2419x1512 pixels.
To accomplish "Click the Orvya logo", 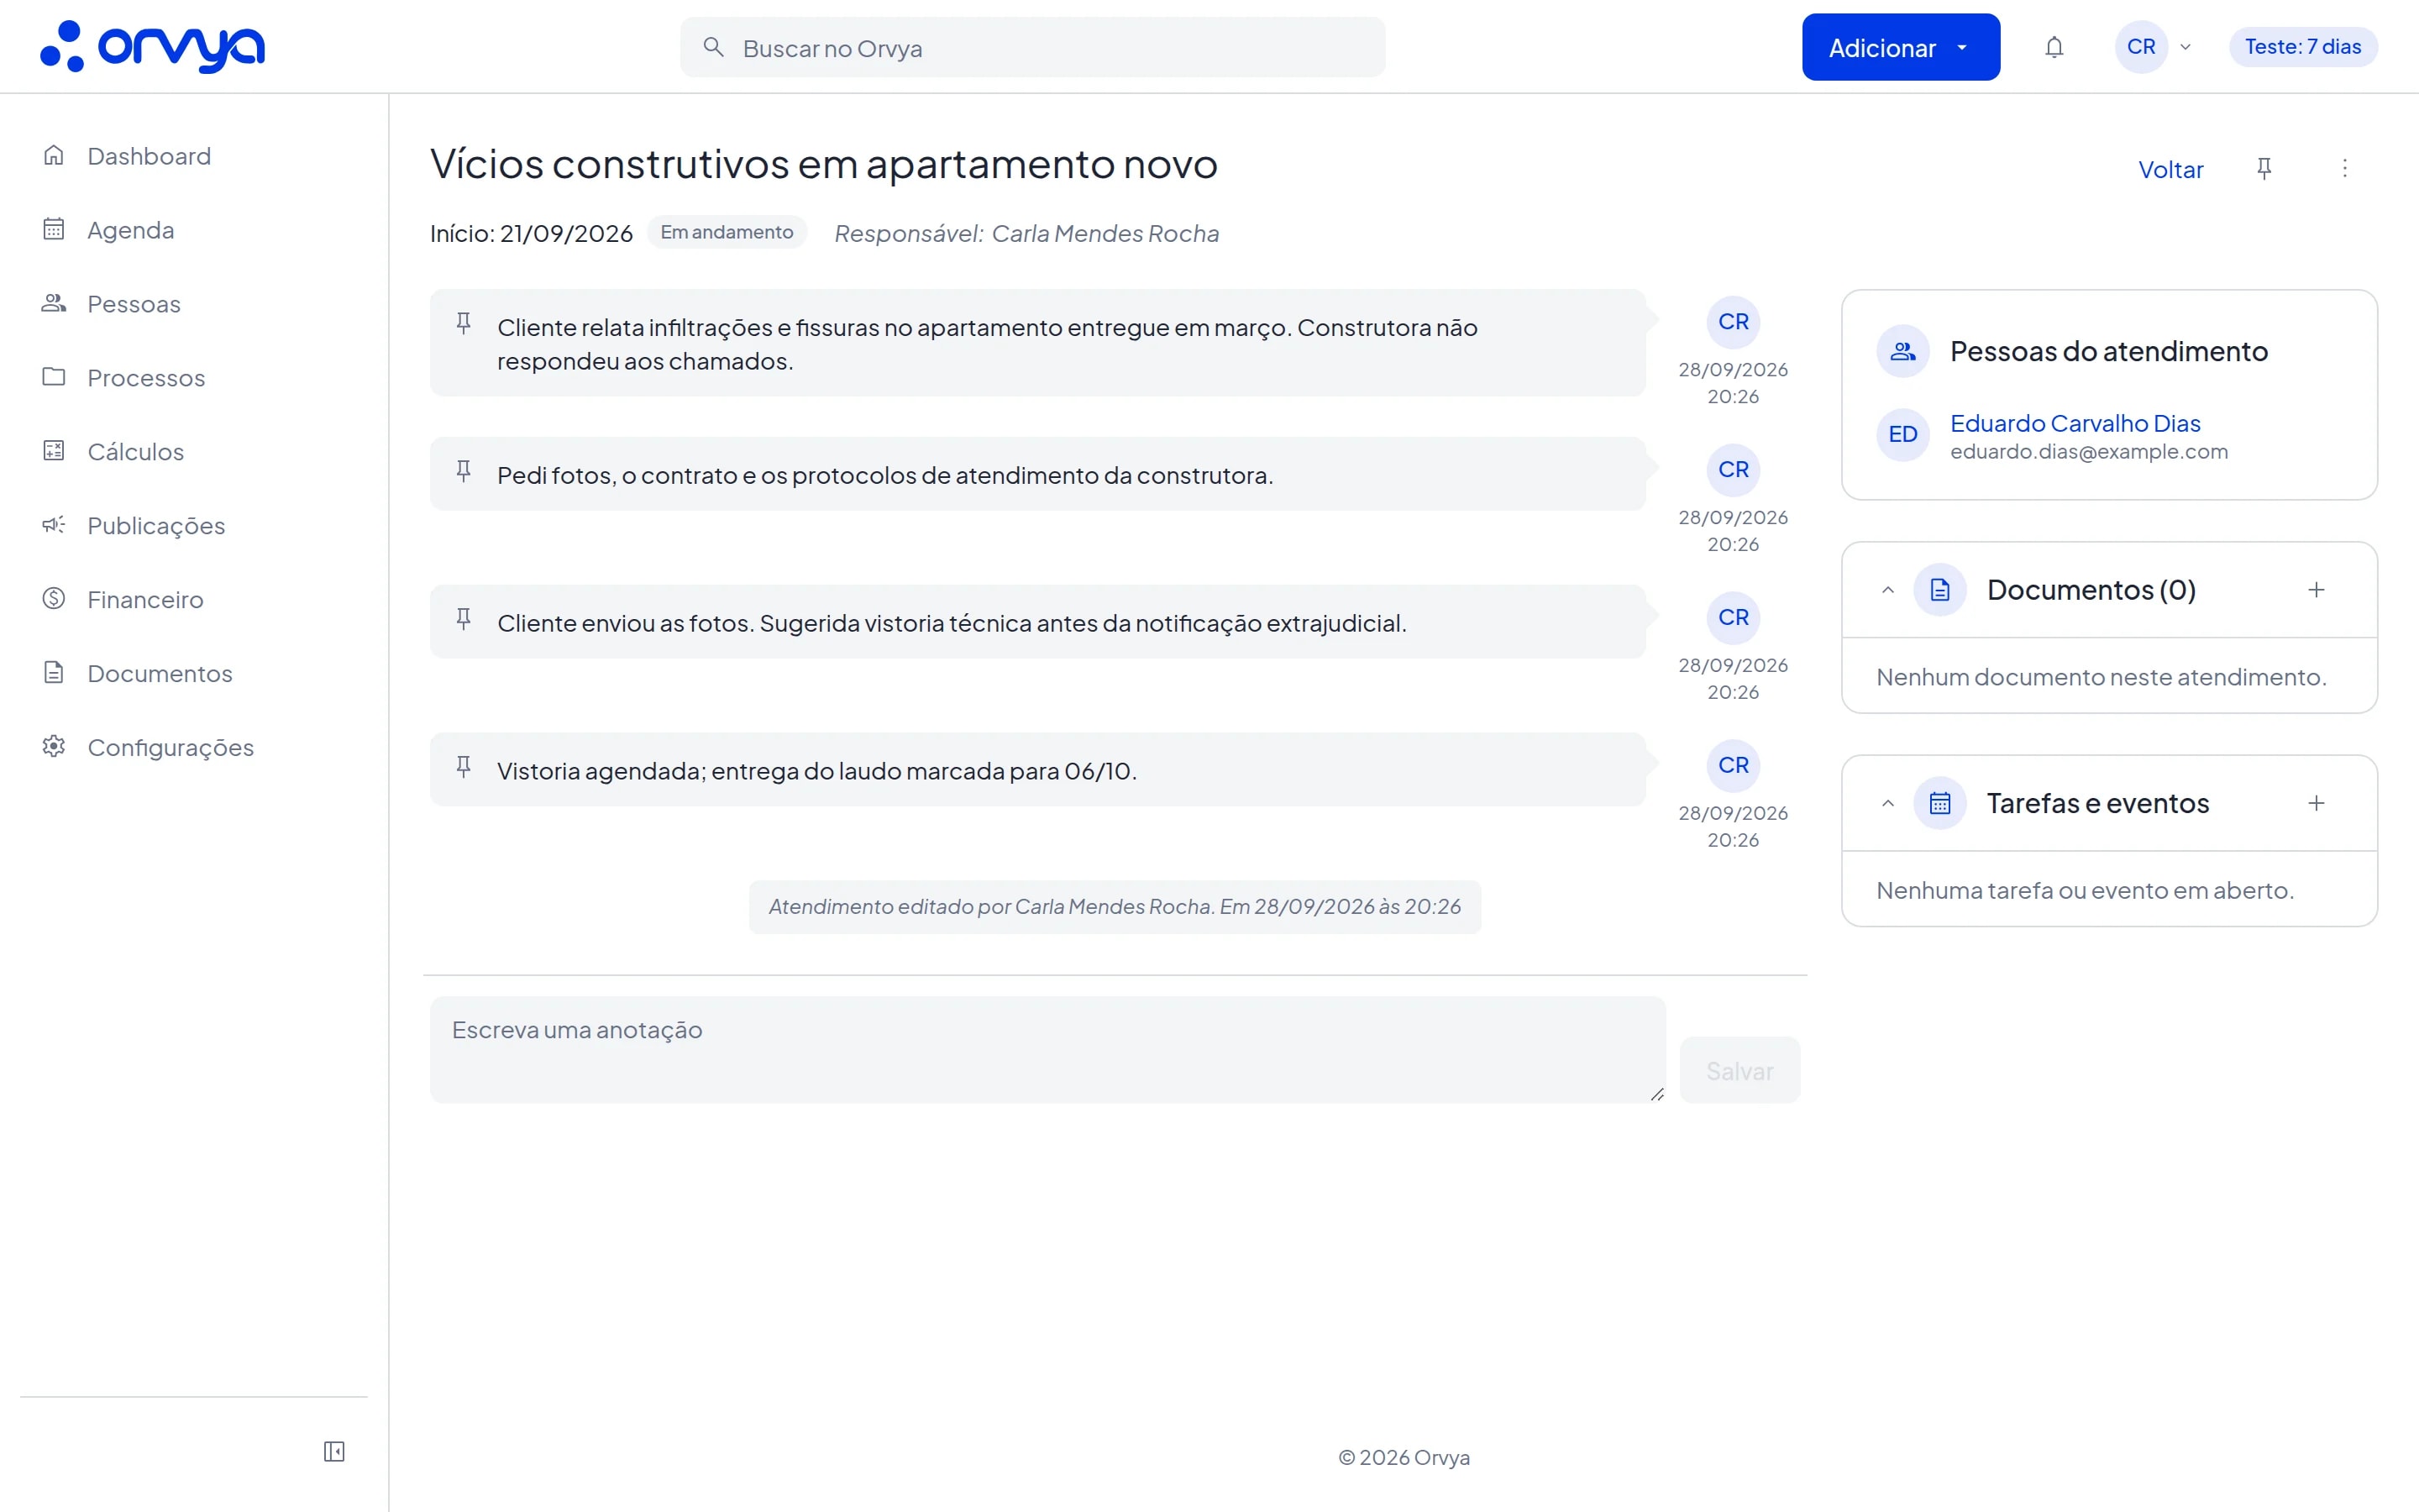I will pyautogui.click(x=152, y=47).
